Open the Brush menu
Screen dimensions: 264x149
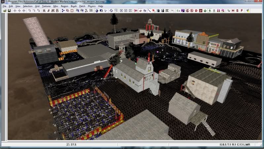[74, 6]
